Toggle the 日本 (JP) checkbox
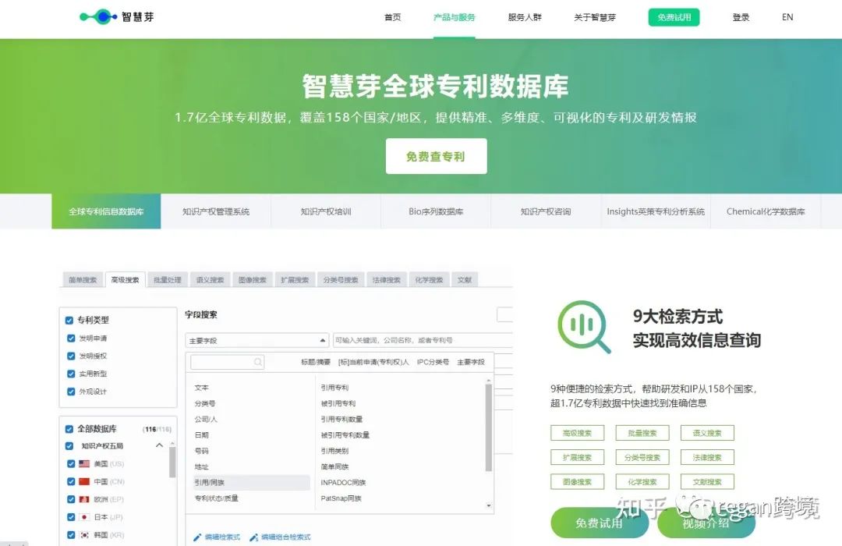Viewport: 842px width, 546px height. coord(71,517)
